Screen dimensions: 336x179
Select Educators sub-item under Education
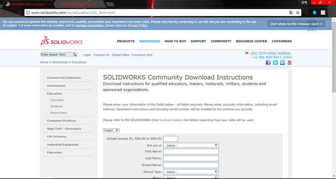click(57, 100)
